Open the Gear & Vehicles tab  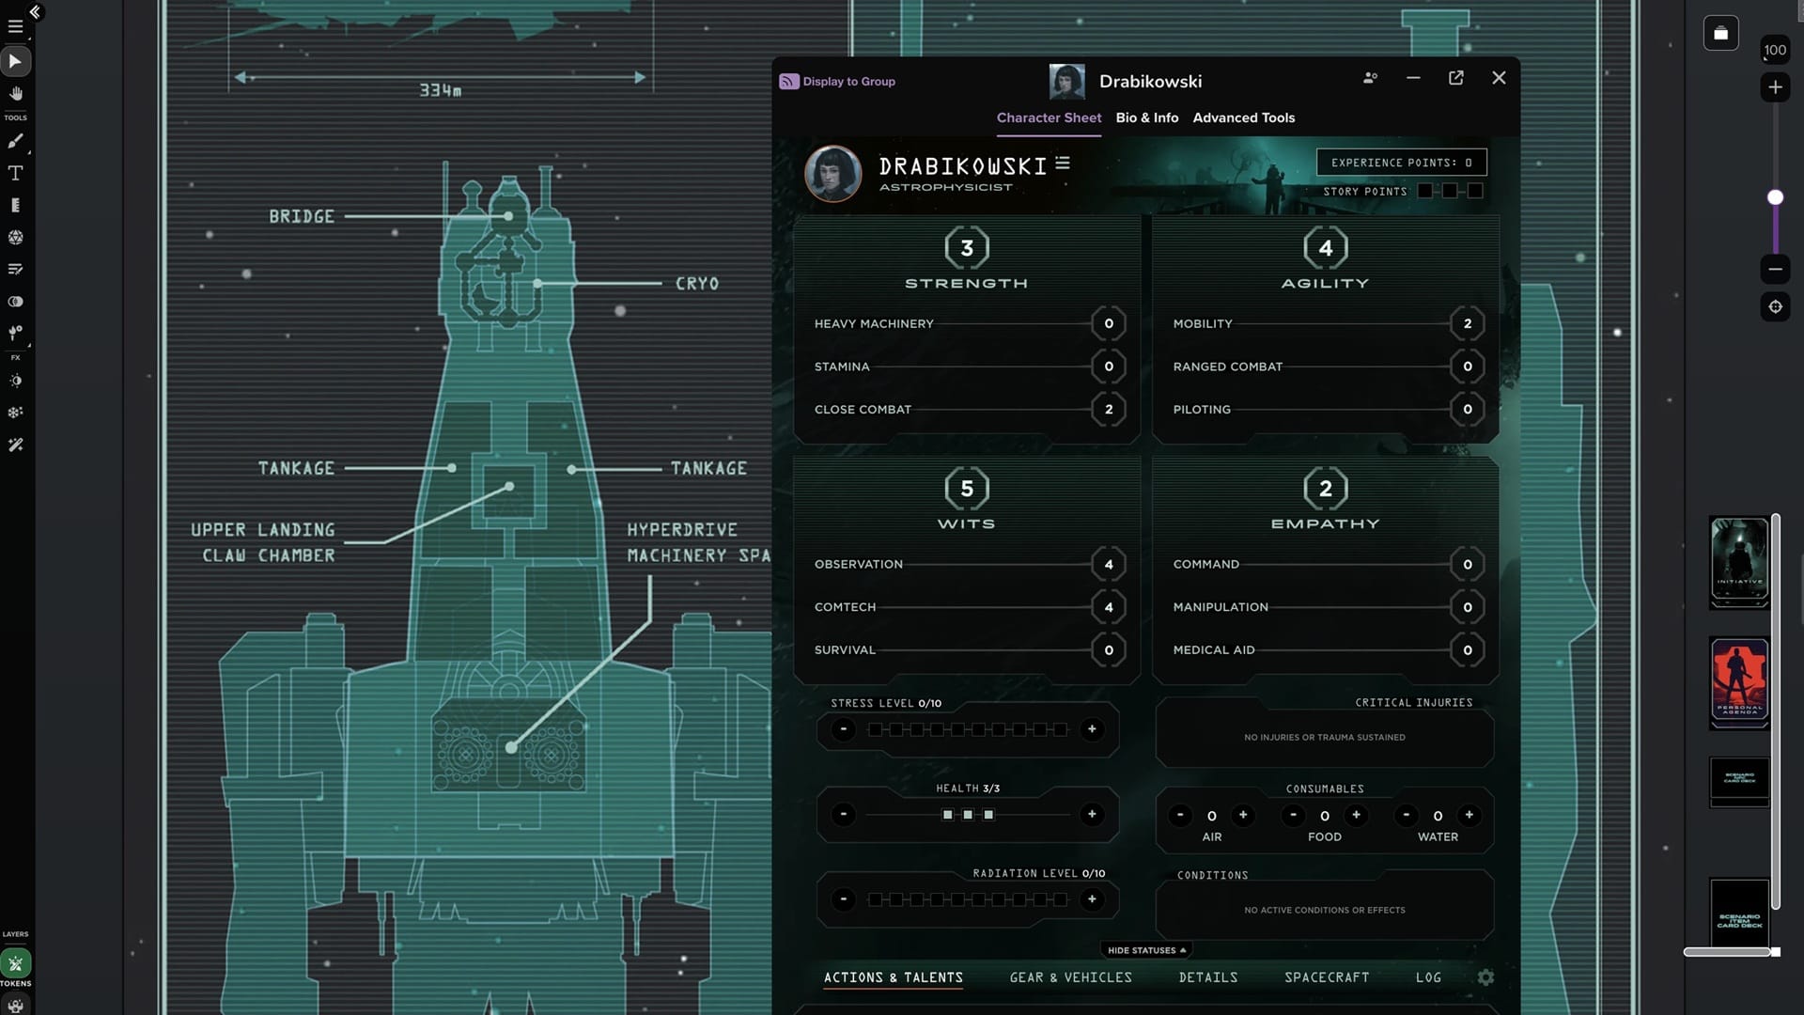pos(1070,977)
